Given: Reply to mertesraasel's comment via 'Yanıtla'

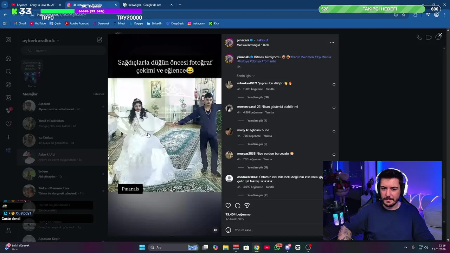Looking at the screenshot, I should [x=269, y=112].
